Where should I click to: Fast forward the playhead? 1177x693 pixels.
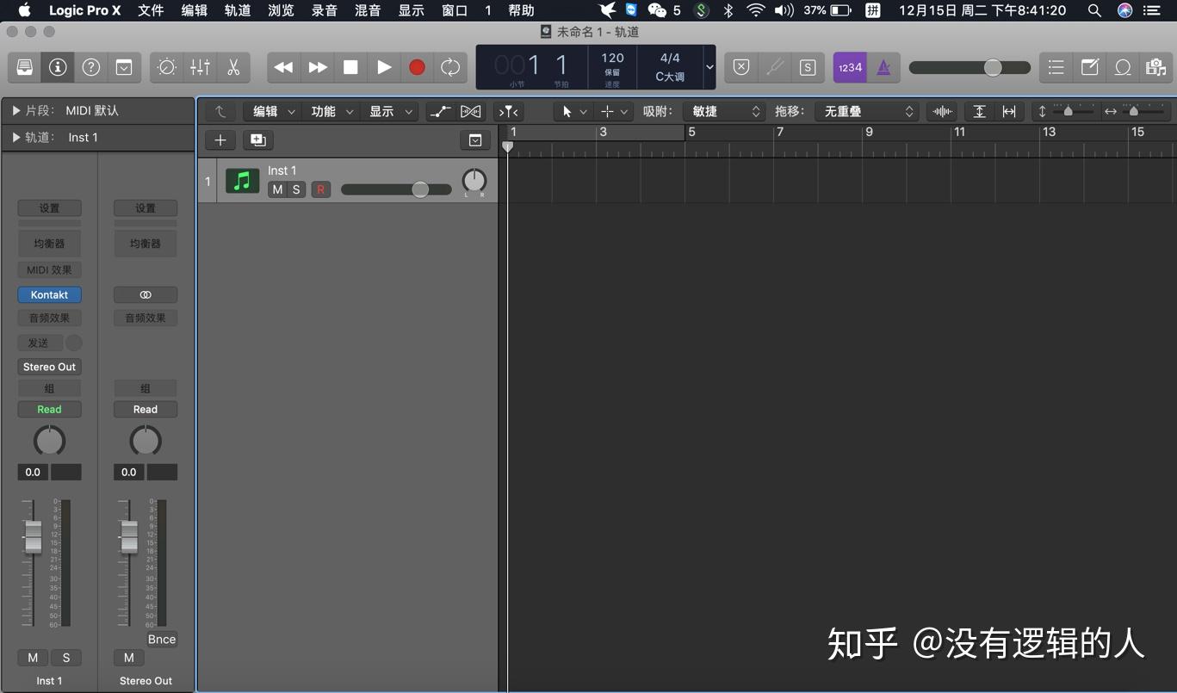click(x=317, y=67)
